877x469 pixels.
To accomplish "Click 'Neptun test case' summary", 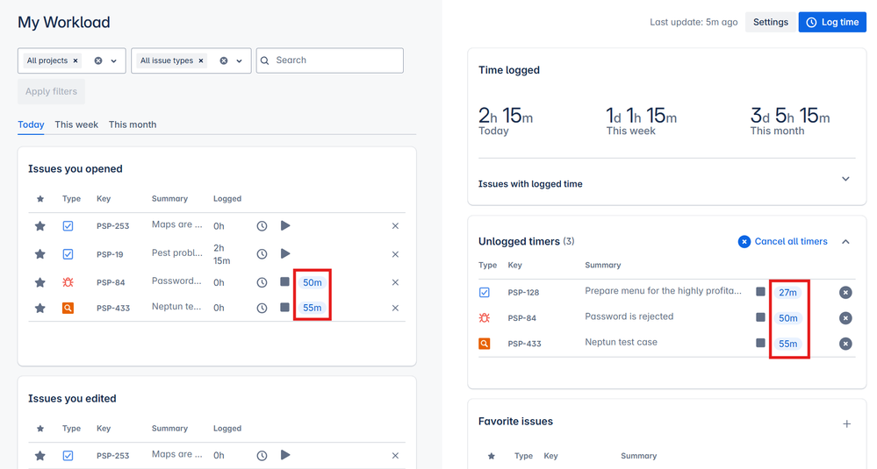I will (621, 342).
